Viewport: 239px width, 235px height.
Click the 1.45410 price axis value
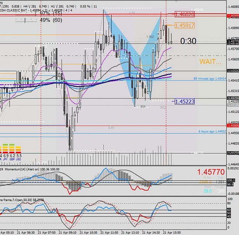(x=234, y=80)
